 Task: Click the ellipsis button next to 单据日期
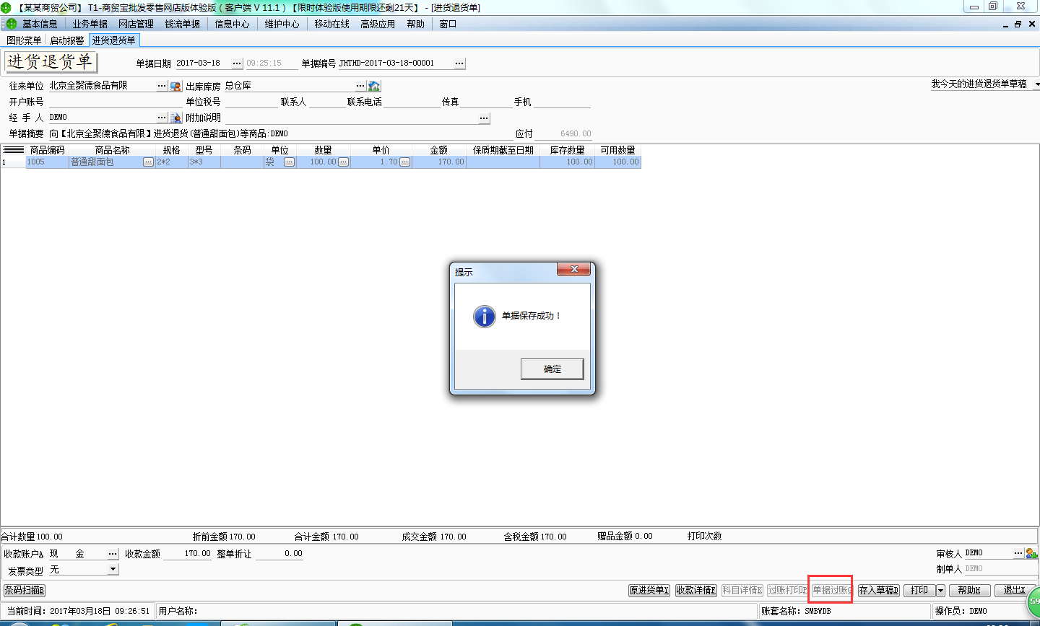click(x=237, y=63)
